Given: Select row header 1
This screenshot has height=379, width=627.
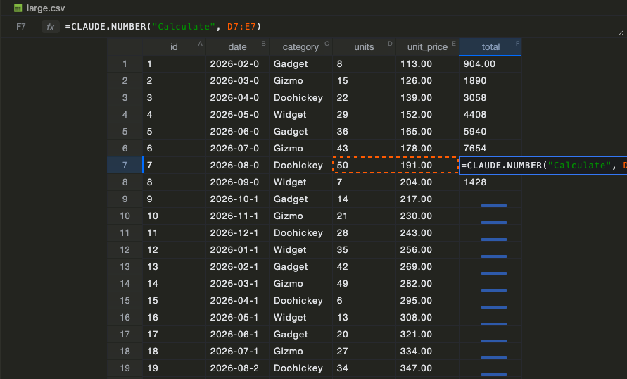Looking at the screenshot, I should tap(125, 64).
